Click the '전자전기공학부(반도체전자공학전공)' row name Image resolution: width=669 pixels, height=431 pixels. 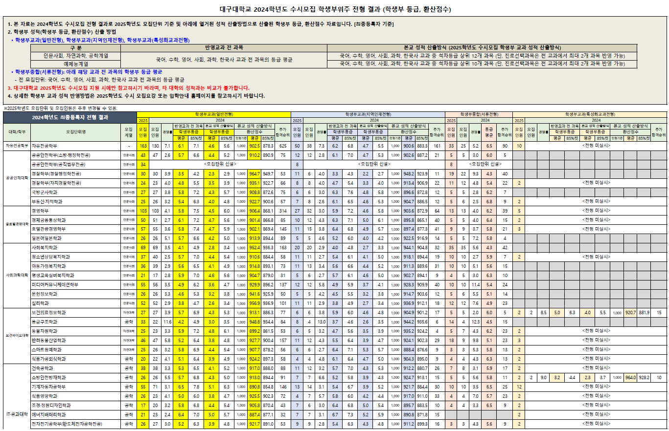pyautogui.click(x=75, y=424)
